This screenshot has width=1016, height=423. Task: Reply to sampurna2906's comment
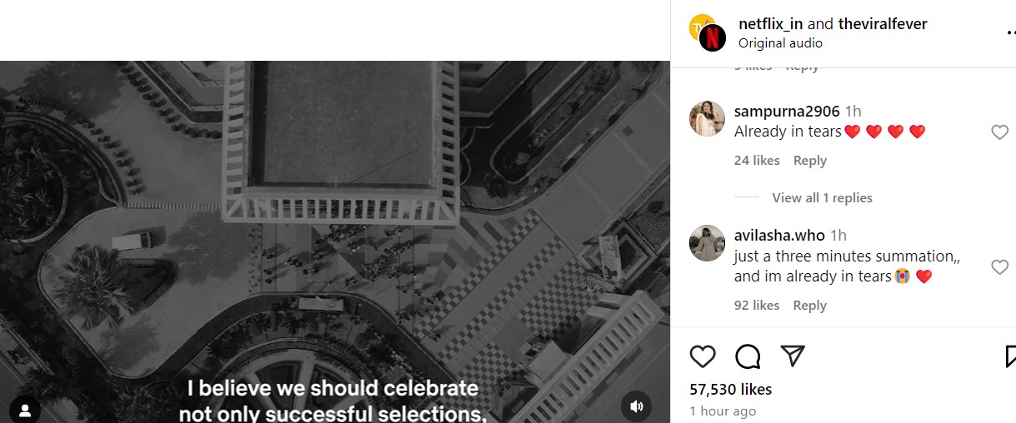[809, 161]
